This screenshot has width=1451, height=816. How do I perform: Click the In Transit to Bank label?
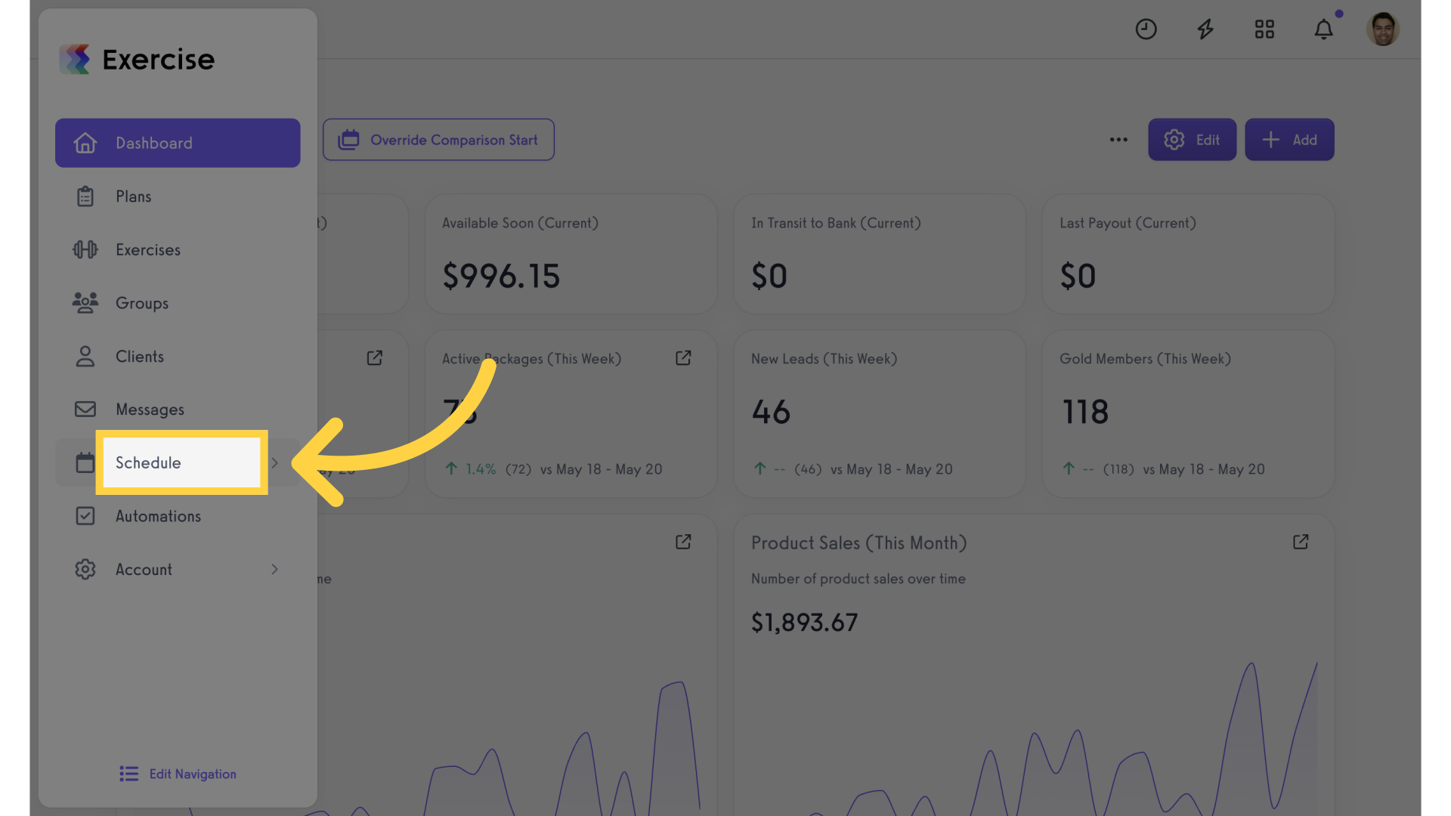click(x=836, y=223)
